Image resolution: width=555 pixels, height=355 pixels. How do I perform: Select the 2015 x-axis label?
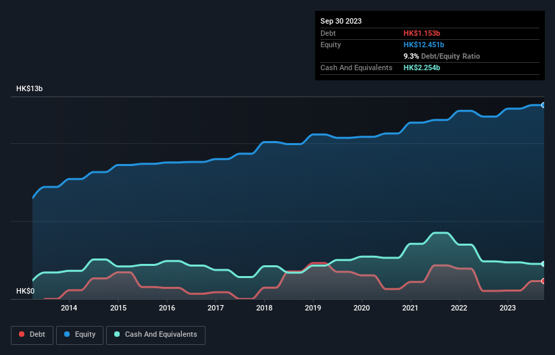[x=118, y=308]
